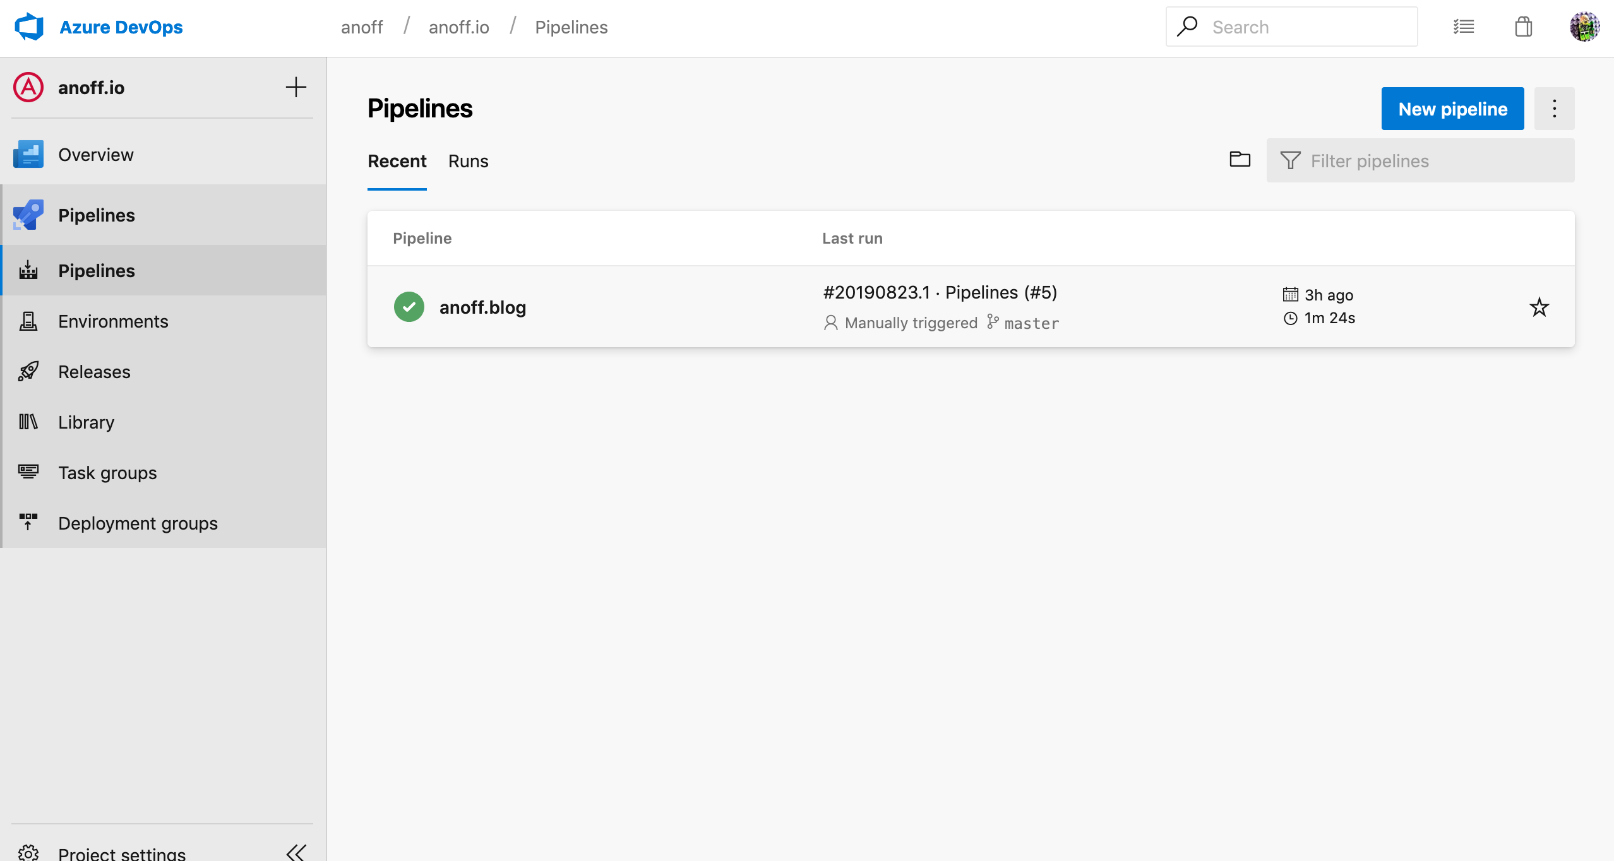
Task: Click the Releases rocket icon
Action: 28,371
